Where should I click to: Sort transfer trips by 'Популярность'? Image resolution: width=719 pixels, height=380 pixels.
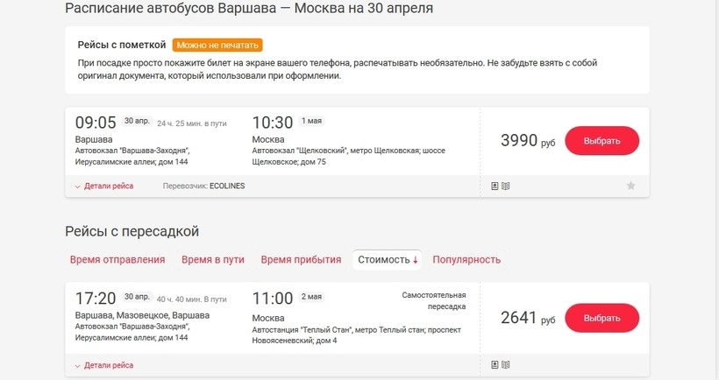(466, 259)
